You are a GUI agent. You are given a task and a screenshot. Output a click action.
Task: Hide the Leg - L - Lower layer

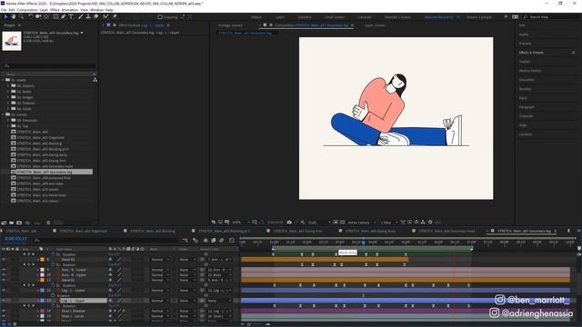(x=4, y=291)
